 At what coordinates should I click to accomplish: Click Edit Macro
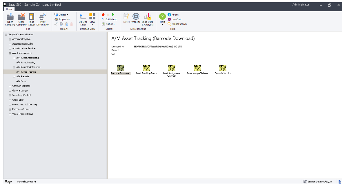[110, 19]
